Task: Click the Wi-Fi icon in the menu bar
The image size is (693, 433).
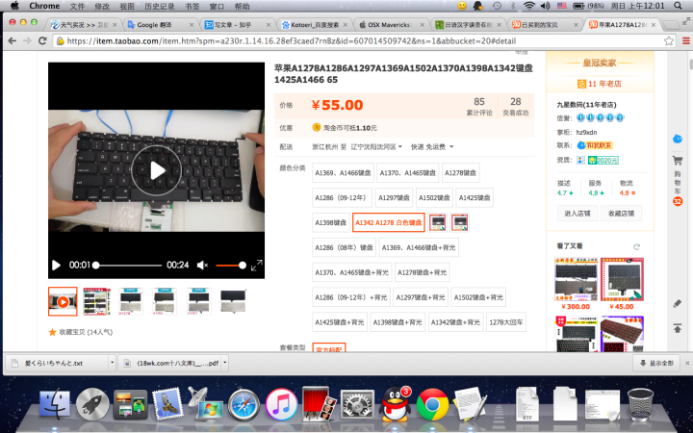Action: [528, 6]
